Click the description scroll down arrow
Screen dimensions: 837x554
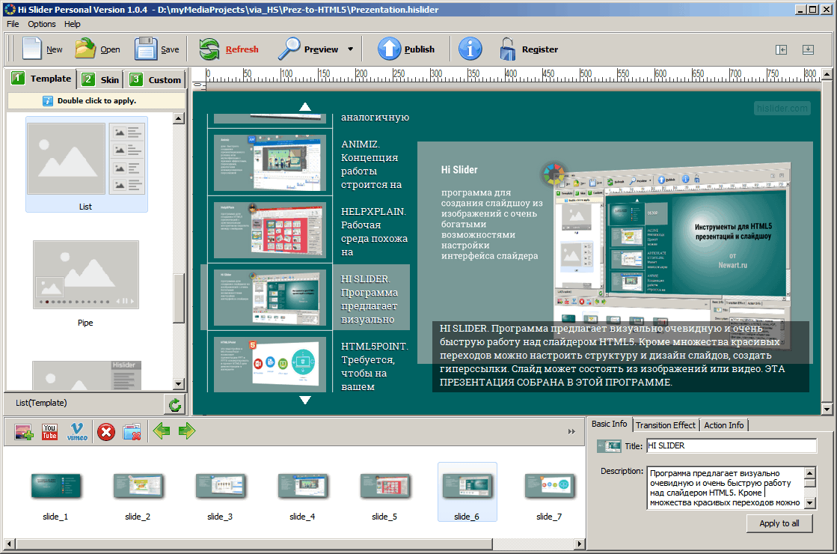tap(810, 502)
